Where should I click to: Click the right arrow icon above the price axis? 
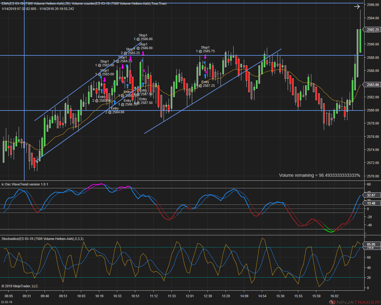pos(357,6)
